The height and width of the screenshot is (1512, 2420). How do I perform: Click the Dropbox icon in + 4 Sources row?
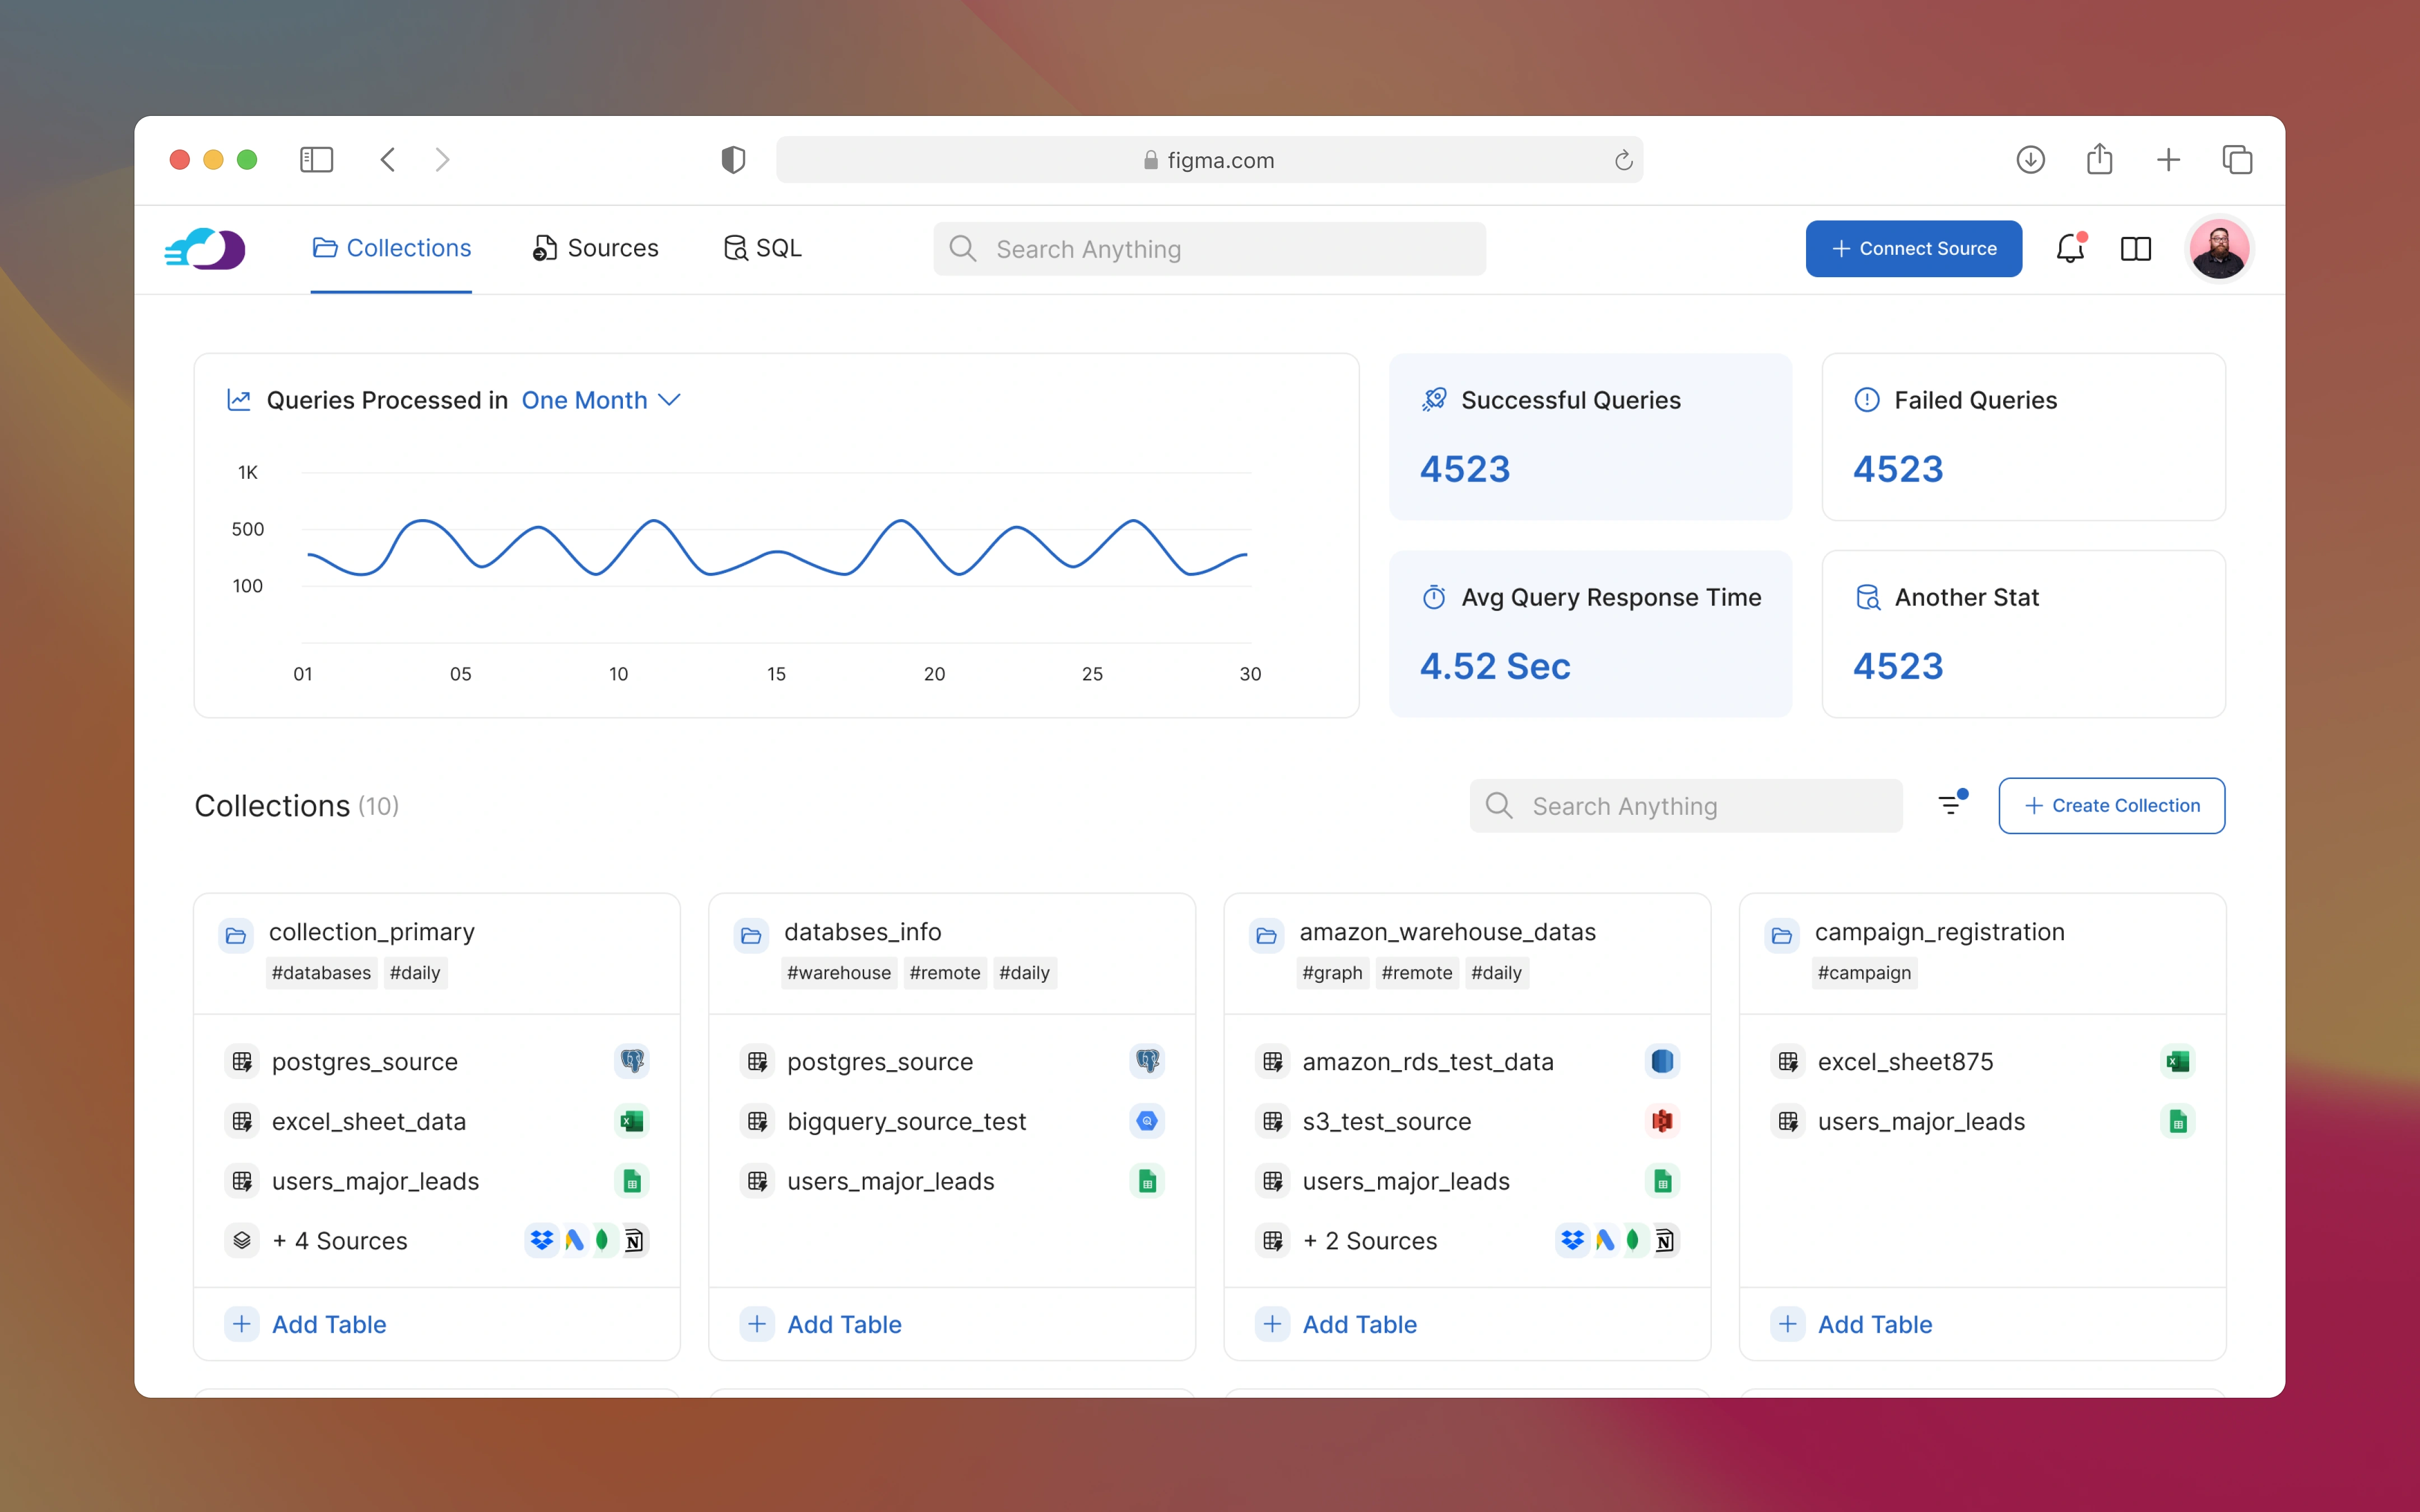click(x=542, y=1240)
